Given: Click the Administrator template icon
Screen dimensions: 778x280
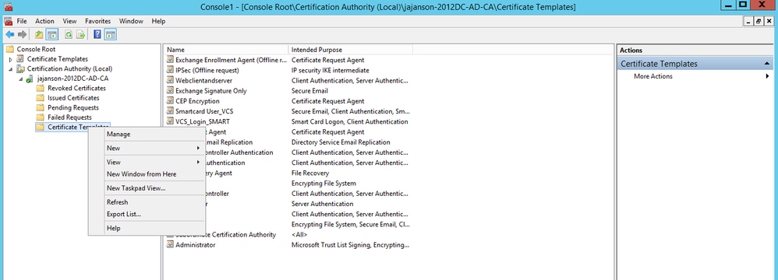Looking at the screenshot, I should pos(170,245).
